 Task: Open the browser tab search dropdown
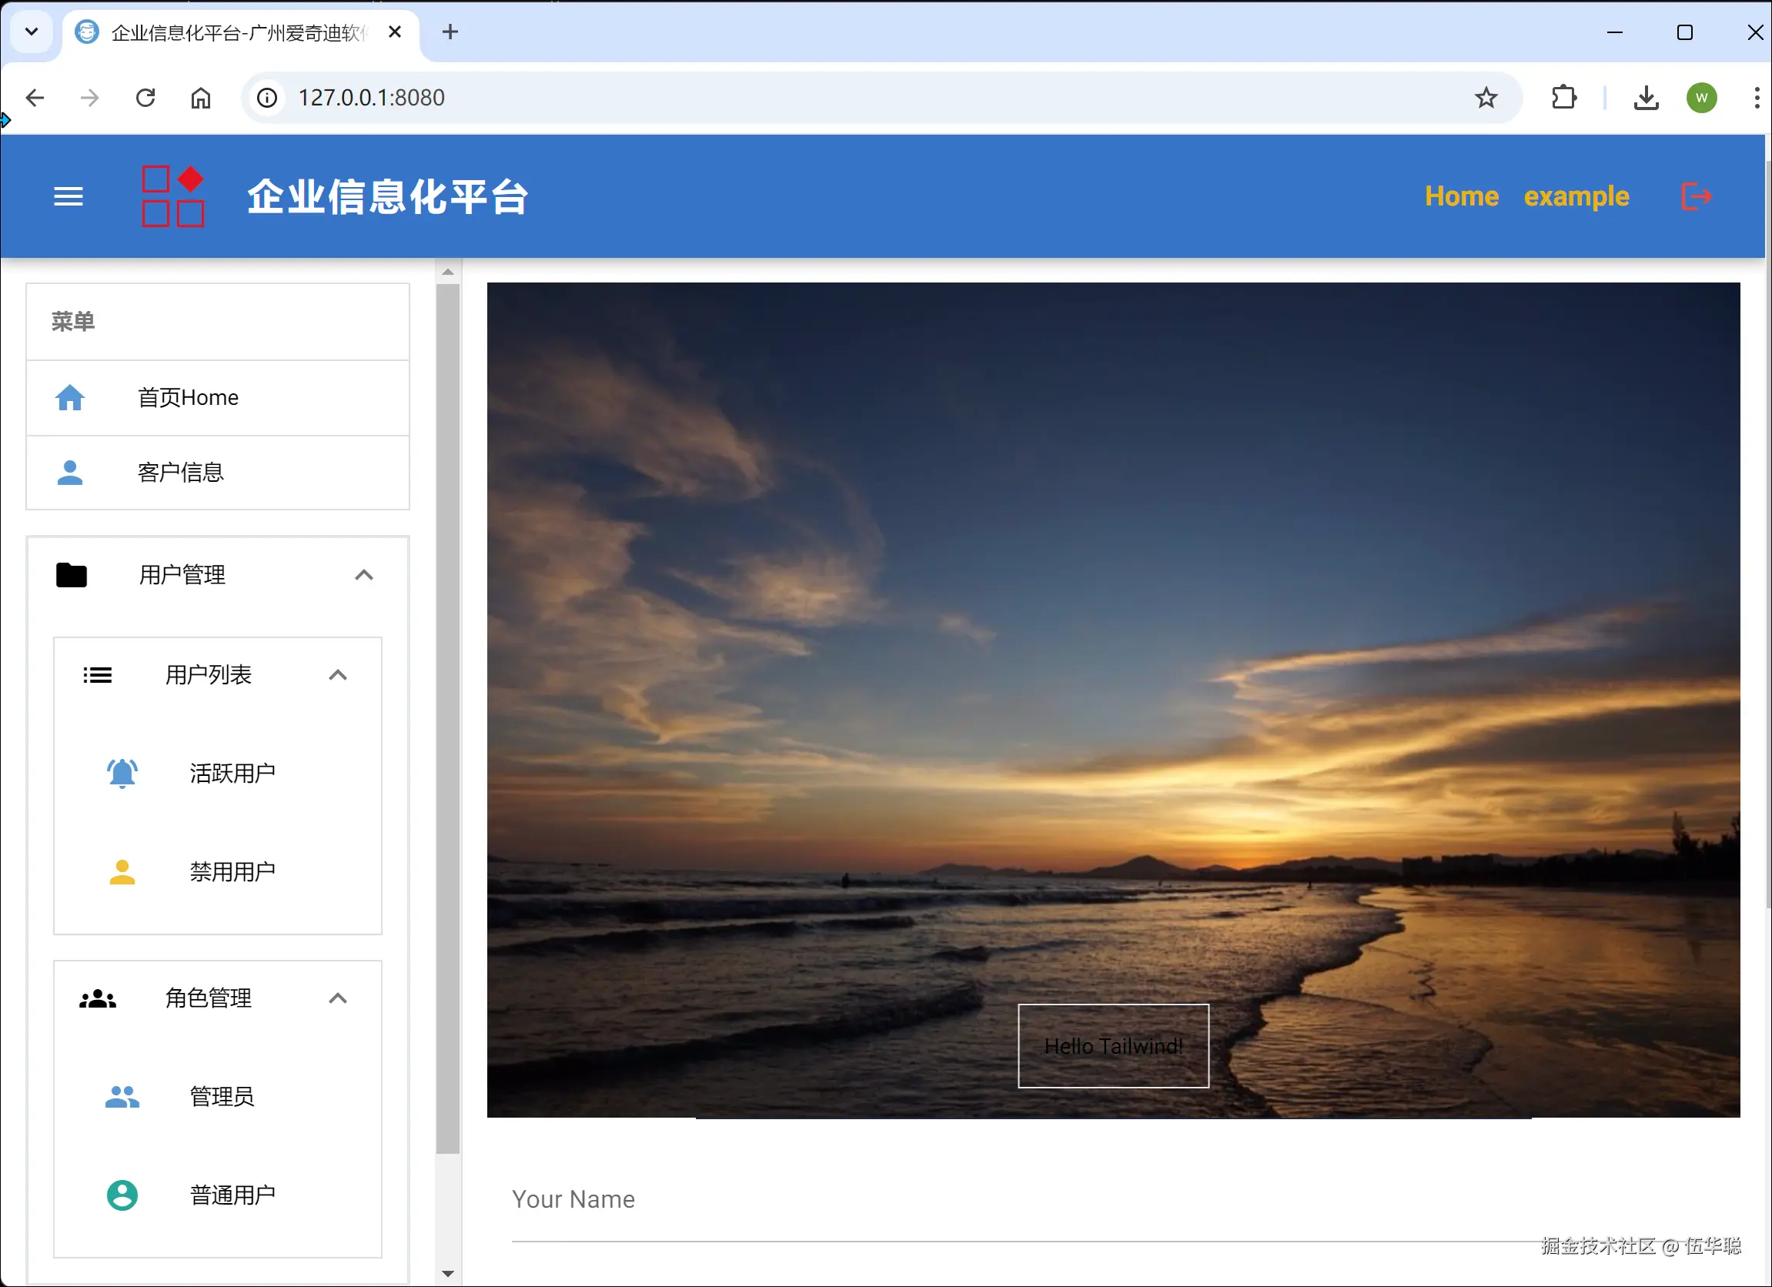[32, 32]
